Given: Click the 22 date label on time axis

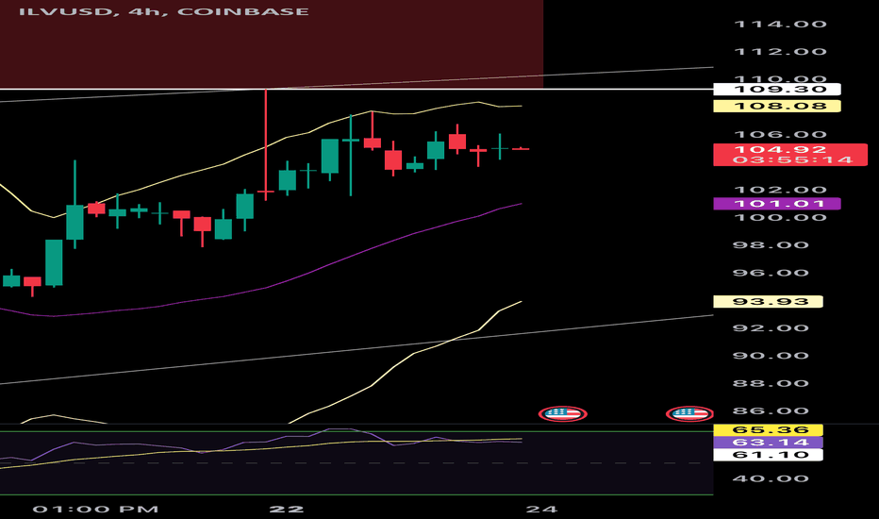Looking at the screenshot, I should click(287, 510).
